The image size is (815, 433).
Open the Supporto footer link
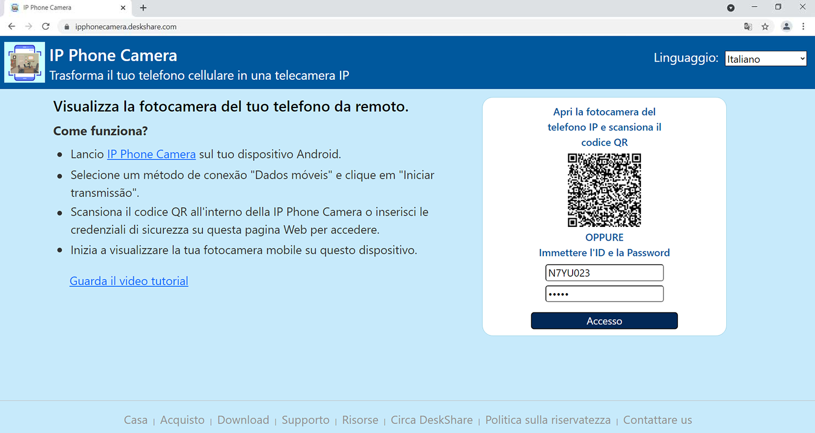pos(305,420)
